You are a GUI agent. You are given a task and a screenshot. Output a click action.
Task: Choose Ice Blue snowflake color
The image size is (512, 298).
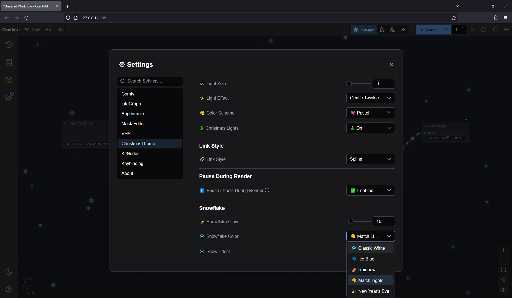(x=370, y=259)
